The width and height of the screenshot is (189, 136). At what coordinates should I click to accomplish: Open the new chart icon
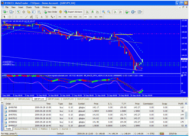click(x=5, y=12)
